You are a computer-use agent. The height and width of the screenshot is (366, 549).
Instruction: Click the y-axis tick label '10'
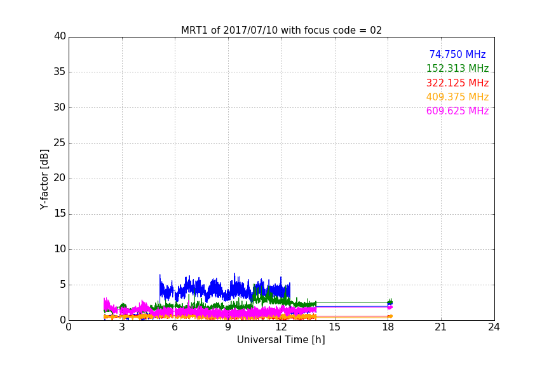[x=60, y=249]
